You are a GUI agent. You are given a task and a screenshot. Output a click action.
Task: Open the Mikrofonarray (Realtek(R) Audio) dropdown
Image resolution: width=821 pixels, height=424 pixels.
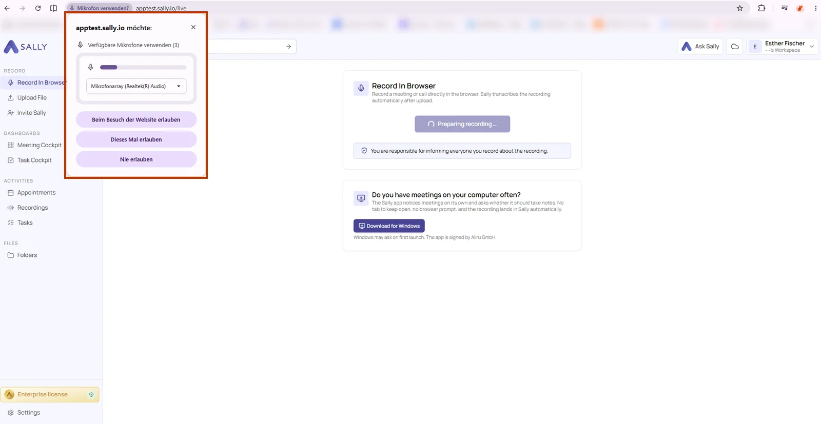coord(136,86)
